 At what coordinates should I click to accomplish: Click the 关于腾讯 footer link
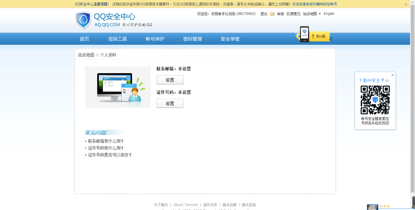161,205
